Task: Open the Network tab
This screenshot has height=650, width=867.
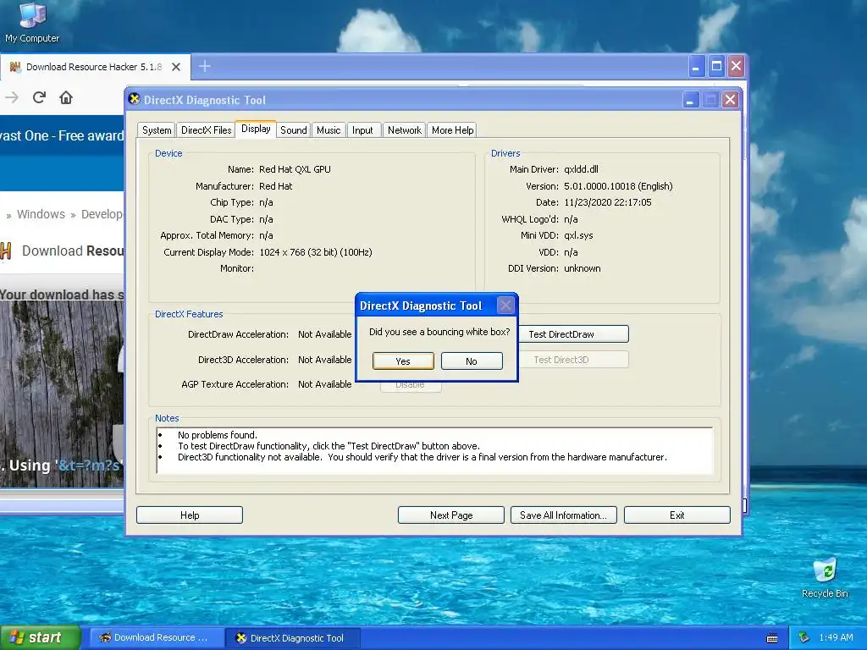Action: [x=404, y=129]
